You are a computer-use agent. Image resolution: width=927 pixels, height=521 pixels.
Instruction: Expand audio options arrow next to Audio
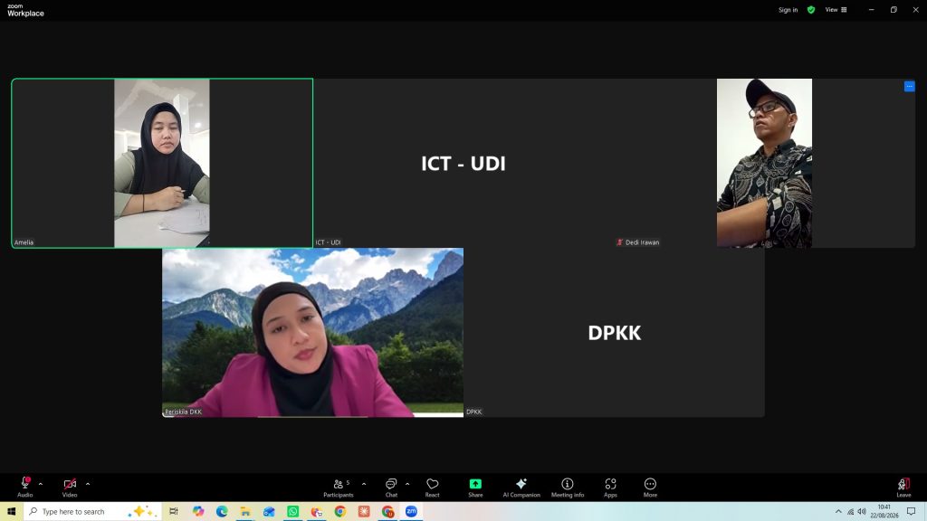(41, 484)
